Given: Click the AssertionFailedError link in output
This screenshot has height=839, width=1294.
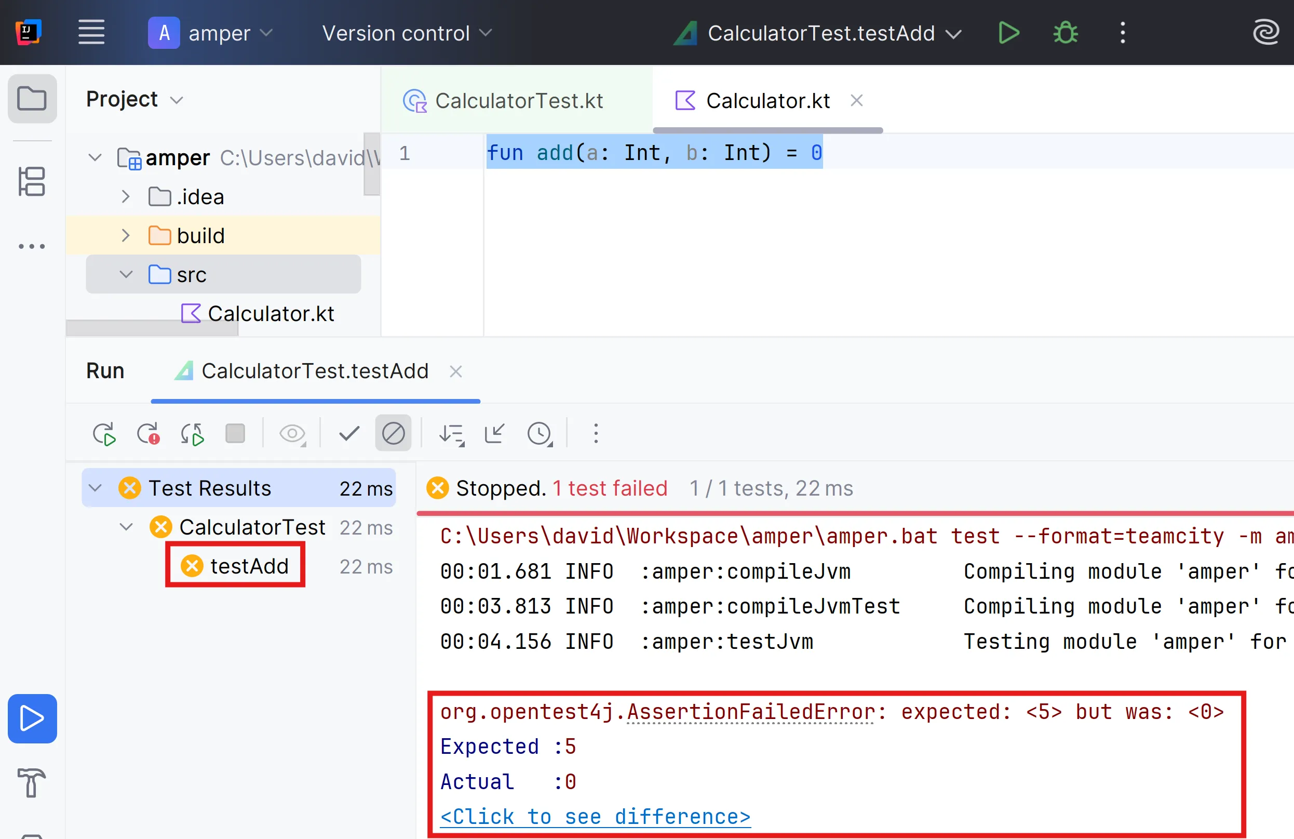Looking at the screenshot, I should click(751, 712).
